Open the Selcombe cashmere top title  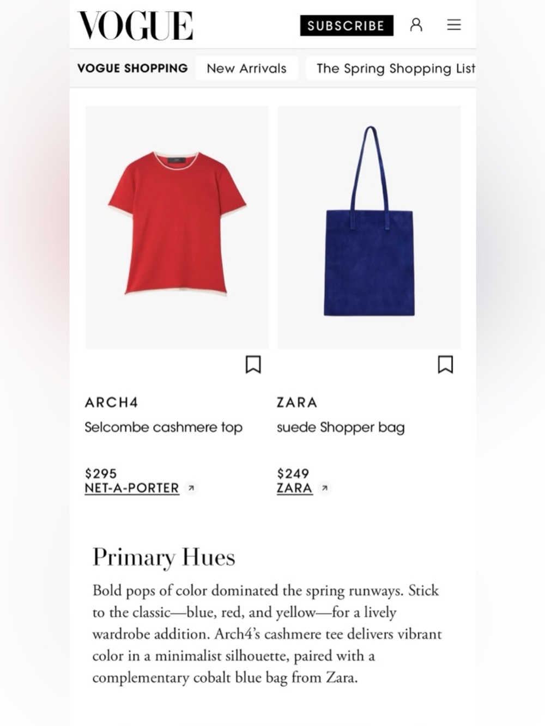[x=163, y=427]
